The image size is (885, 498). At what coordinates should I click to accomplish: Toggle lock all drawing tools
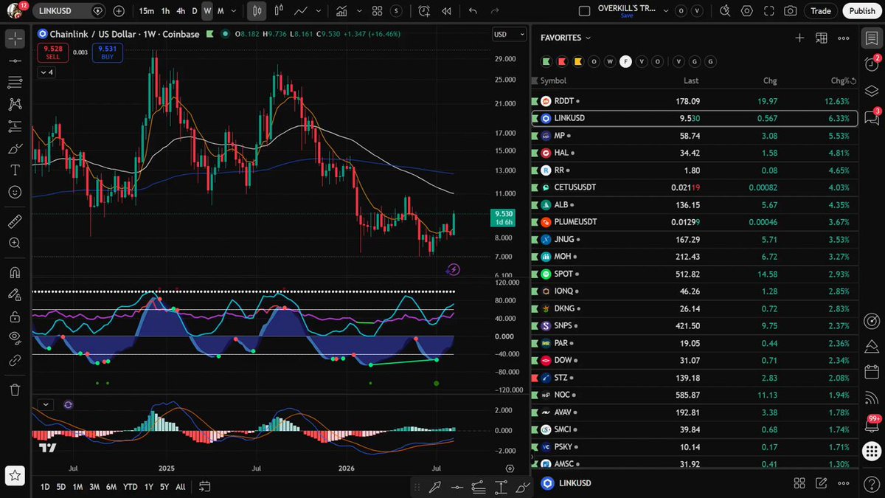(x=15, y=317)
